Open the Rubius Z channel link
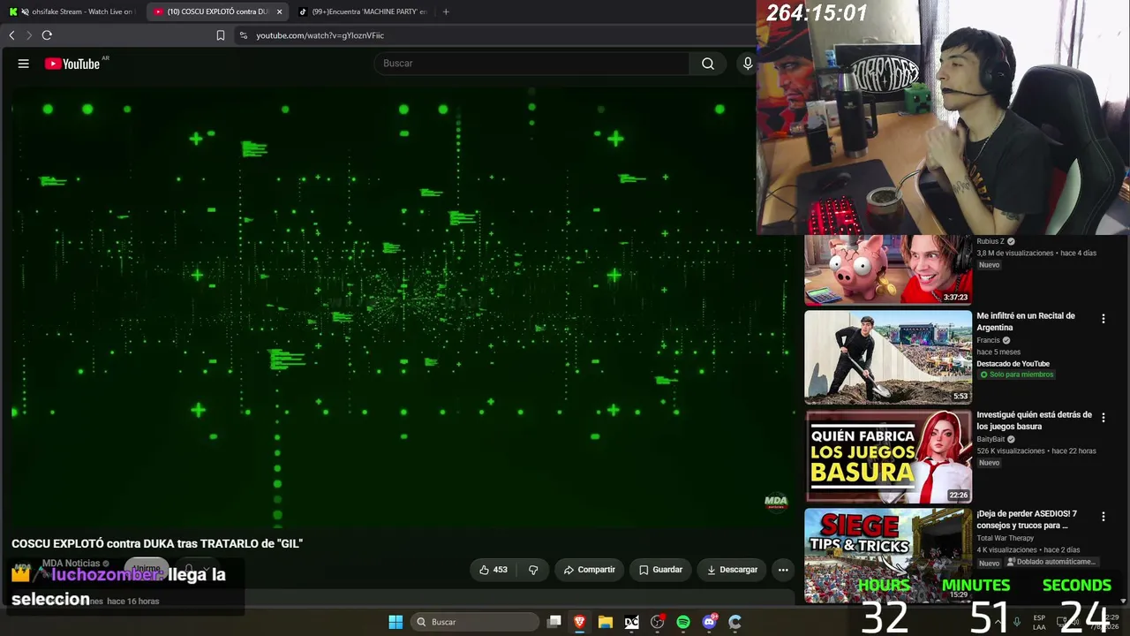The image size is (1130, 636). [x=991, y=241]
